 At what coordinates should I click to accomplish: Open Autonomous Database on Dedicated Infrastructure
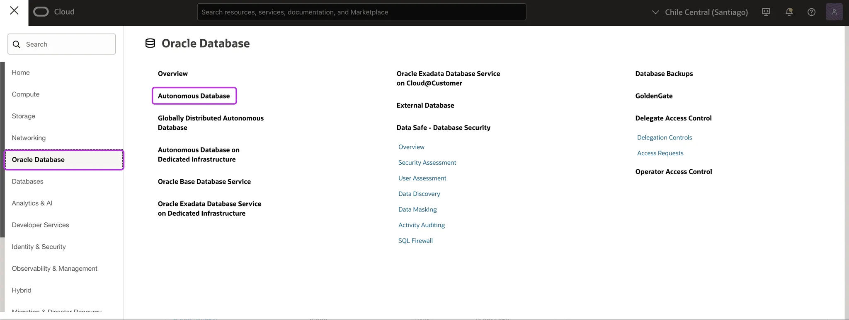coord(199,154)
